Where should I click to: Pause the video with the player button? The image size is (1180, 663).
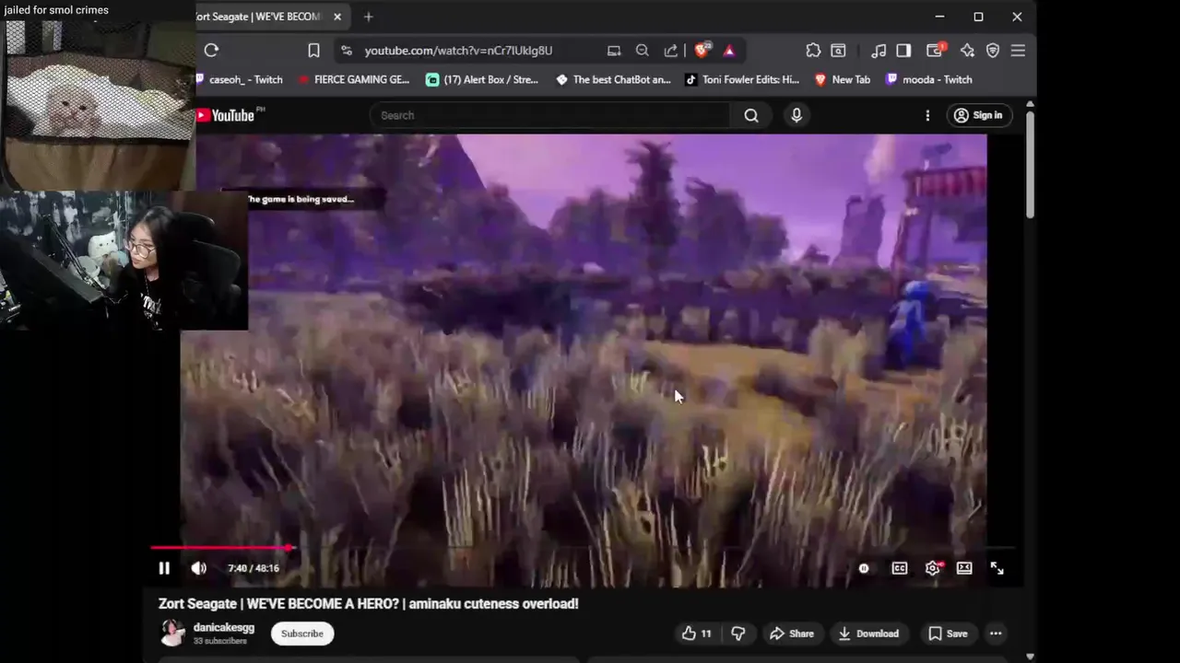point(164,568)
